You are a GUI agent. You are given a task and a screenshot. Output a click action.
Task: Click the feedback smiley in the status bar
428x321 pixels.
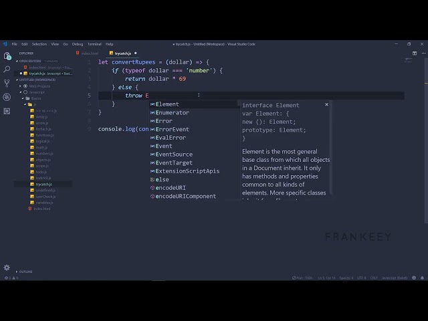coord(414,278)
